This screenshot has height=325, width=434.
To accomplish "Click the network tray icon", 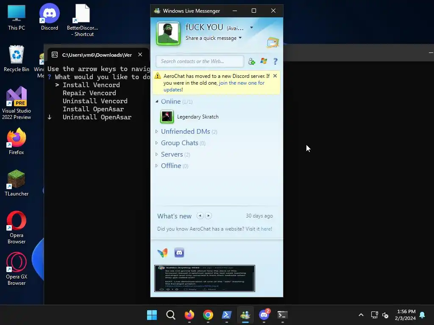I will pyautogui.click(x=374, y=315).
